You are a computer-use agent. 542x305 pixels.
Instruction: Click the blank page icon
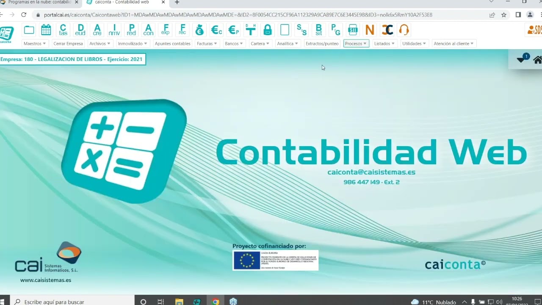[285, 30]
